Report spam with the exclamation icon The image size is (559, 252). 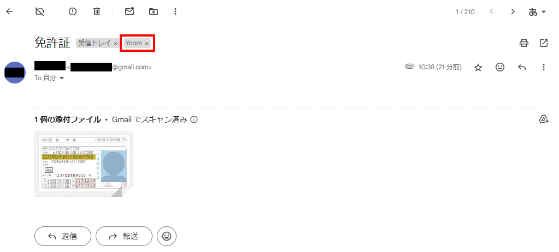click(x=73, y=12)
